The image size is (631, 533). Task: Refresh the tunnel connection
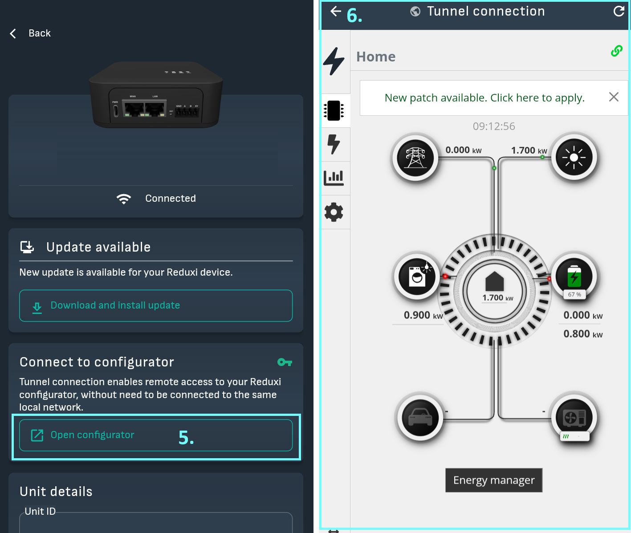point(619,12)
